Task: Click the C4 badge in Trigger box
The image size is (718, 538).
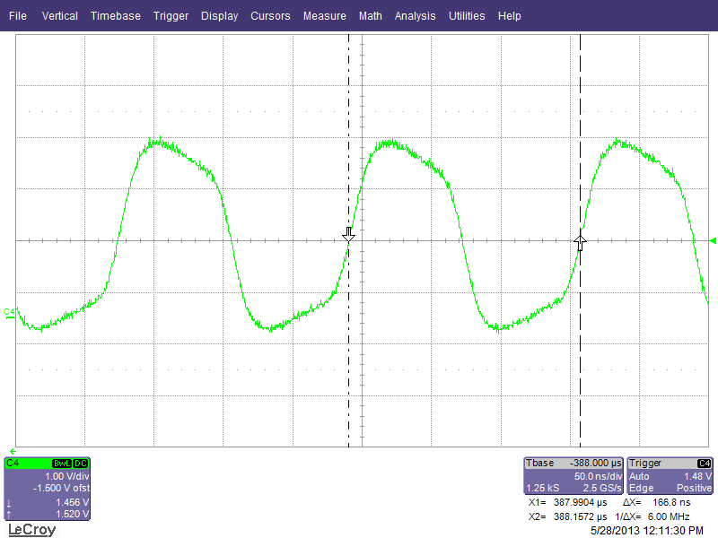Action: (x=705, y=464)
